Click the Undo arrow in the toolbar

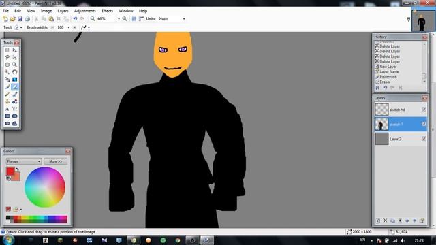pyautogui.click(x=75, y=19)
